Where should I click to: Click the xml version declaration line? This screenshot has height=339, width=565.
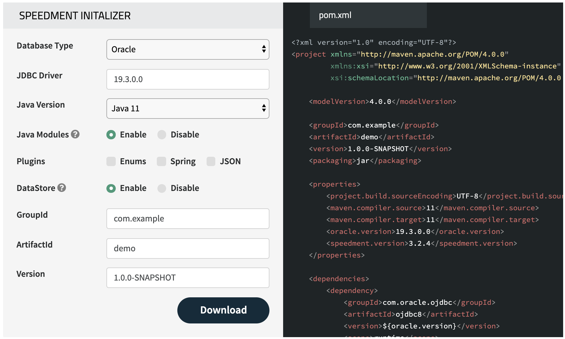point(374,43)
